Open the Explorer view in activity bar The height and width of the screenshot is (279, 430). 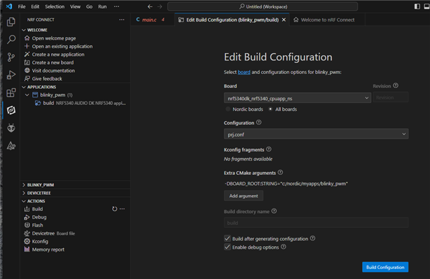[x=11, y=22]
